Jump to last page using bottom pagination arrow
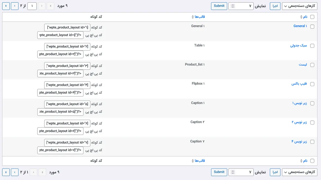321x180 pixels. tap(6, 172)
